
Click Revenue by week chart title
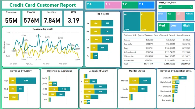(43, 29)
